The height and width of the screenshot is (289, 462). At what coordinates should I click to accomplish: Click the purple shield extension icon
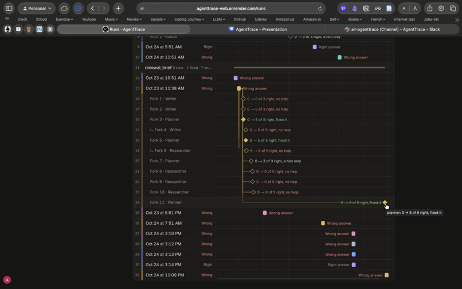(343, 9)
